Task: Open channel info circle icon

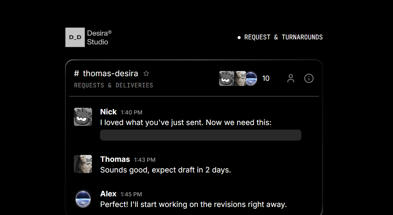Action: 309,78
